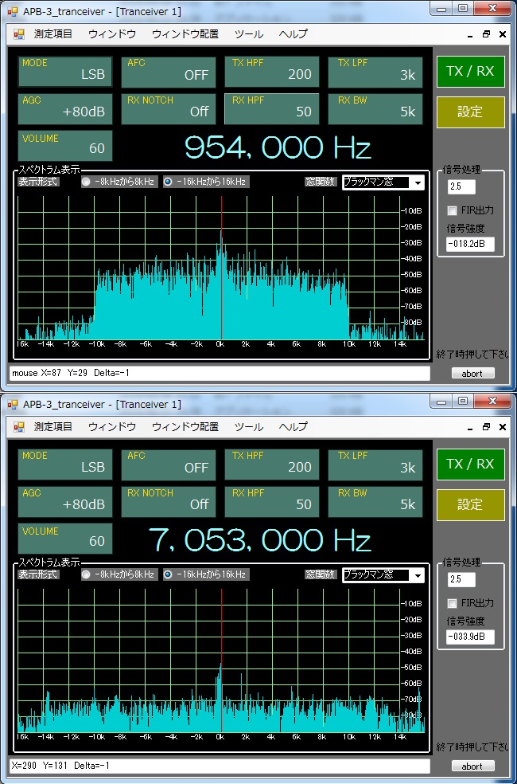
Task: Select -8kHzから8kHz radio in lower window
Action: tap(119, 574)
